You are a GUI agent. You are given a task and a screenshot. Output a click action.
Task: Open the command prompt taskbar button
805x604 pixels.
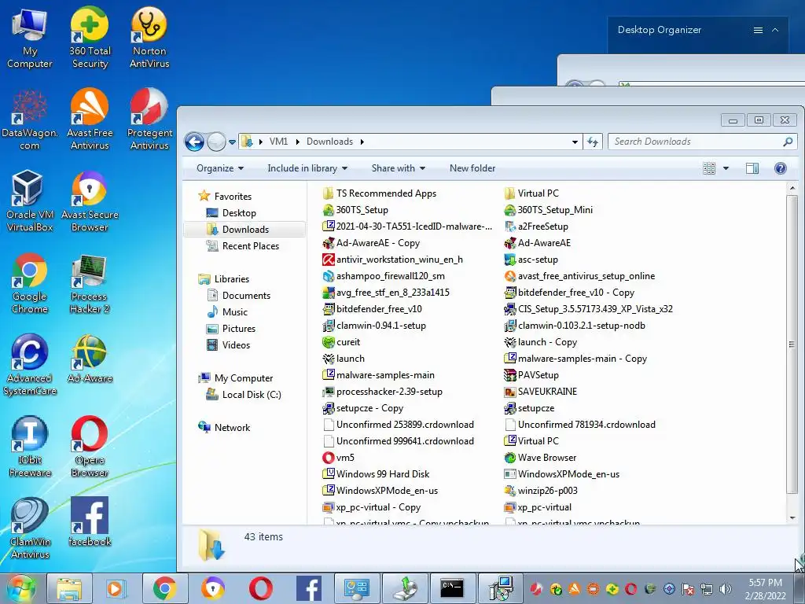coord(452,588)
